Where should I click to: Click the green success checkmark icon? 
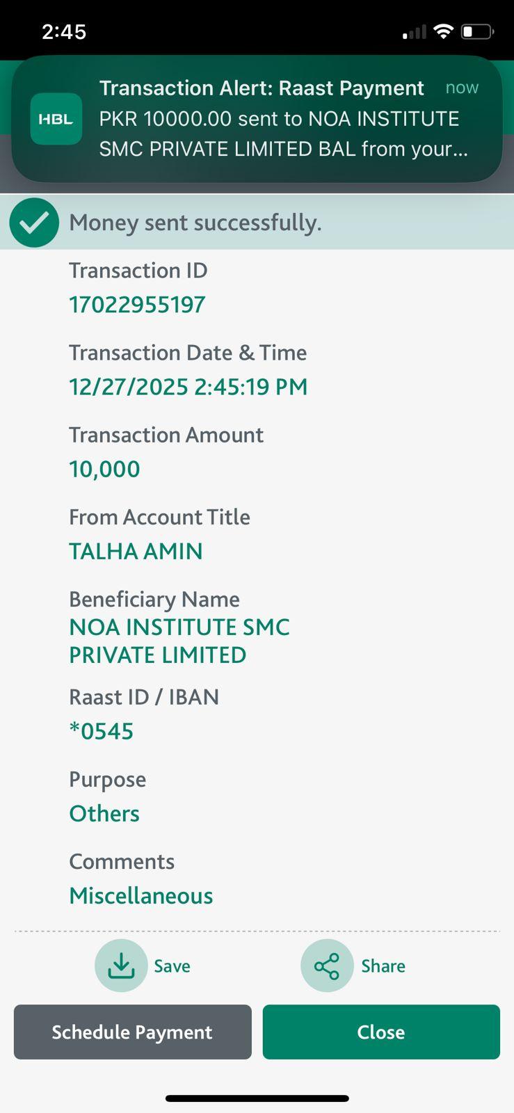click(34, 223)
